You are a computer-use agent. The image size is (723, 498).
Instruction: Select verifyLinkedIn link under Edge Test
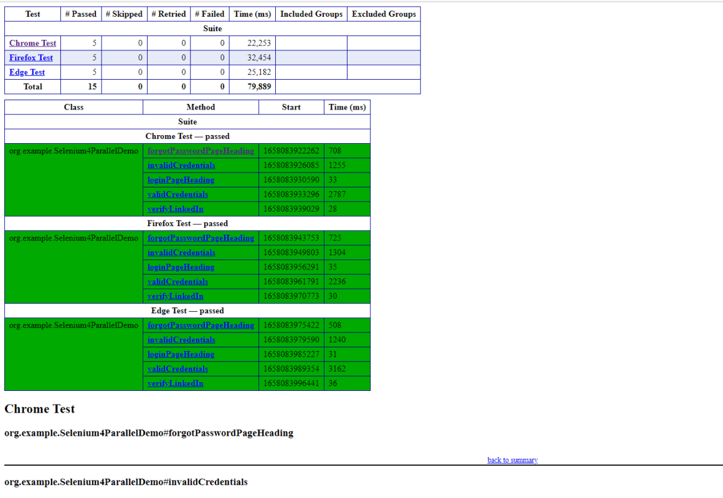coord(175,383)
